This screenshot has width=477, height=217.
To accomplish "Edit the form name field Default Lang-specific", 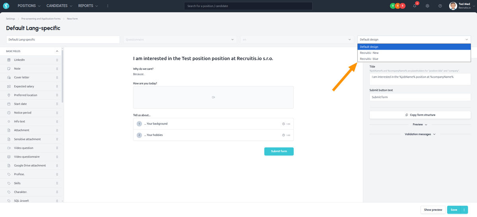I will pyautogui.click(x=63, y=40).
